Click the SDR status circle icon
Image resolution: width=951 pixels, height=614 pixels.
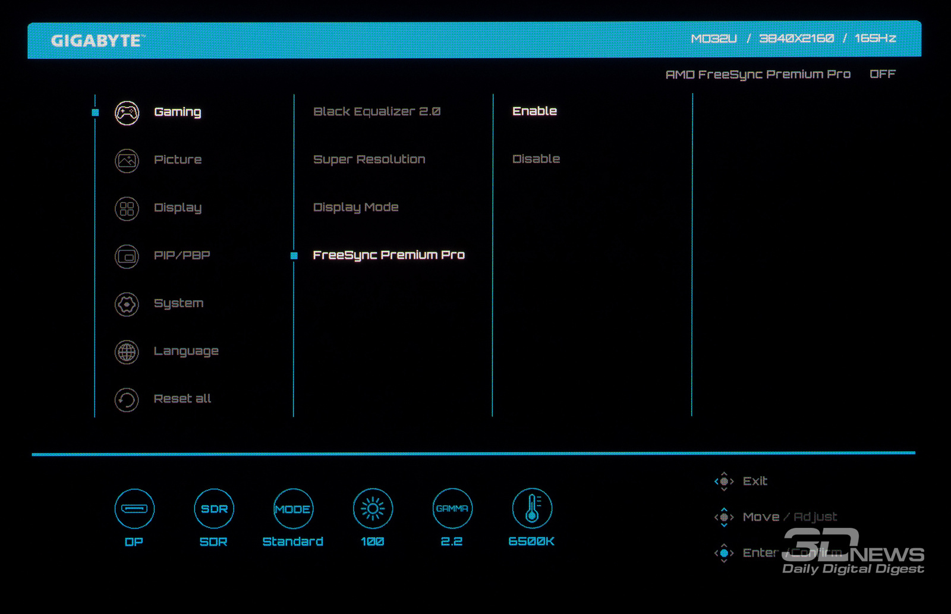tap(214, 509)
